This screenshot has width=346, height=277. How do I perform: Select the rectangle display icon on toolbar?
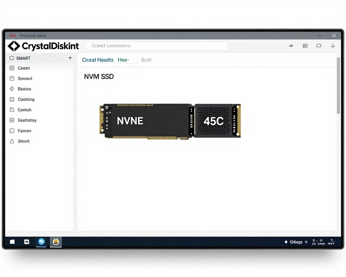pos(319,46)
